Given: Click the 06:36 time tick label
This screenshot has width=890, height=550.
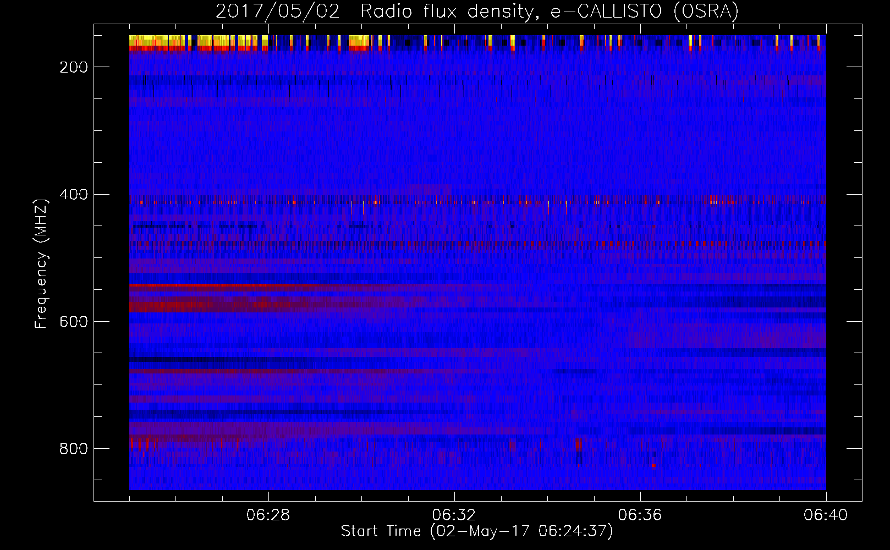Looking at the screenshot, I should (x=640, y=515).
